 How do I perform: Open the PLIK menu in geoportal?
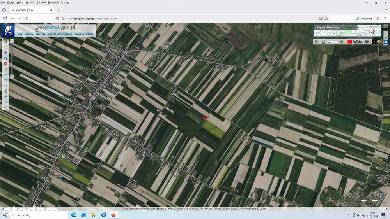point(20,35)
